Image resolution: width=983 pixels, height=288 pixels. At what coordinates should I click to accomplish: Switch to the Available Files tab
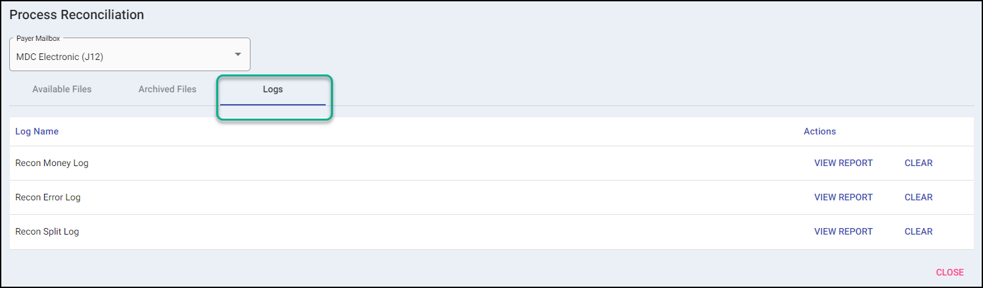(x=62, y=89)
